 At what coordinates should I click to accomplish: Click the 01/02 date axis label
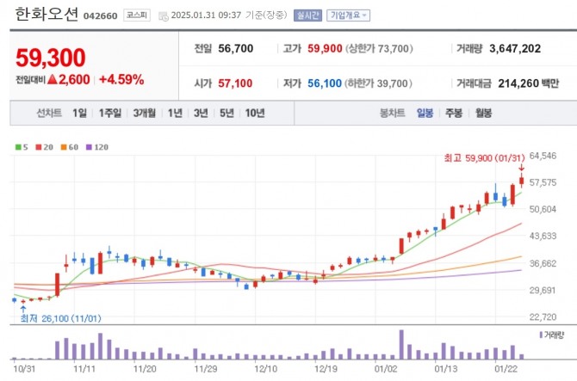click(386, 368)
